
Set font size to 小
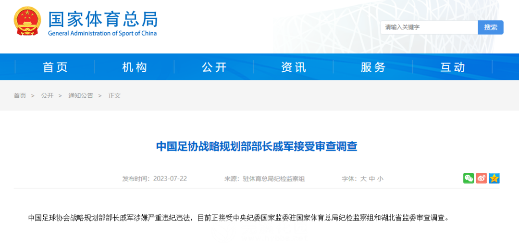point(380,179)
